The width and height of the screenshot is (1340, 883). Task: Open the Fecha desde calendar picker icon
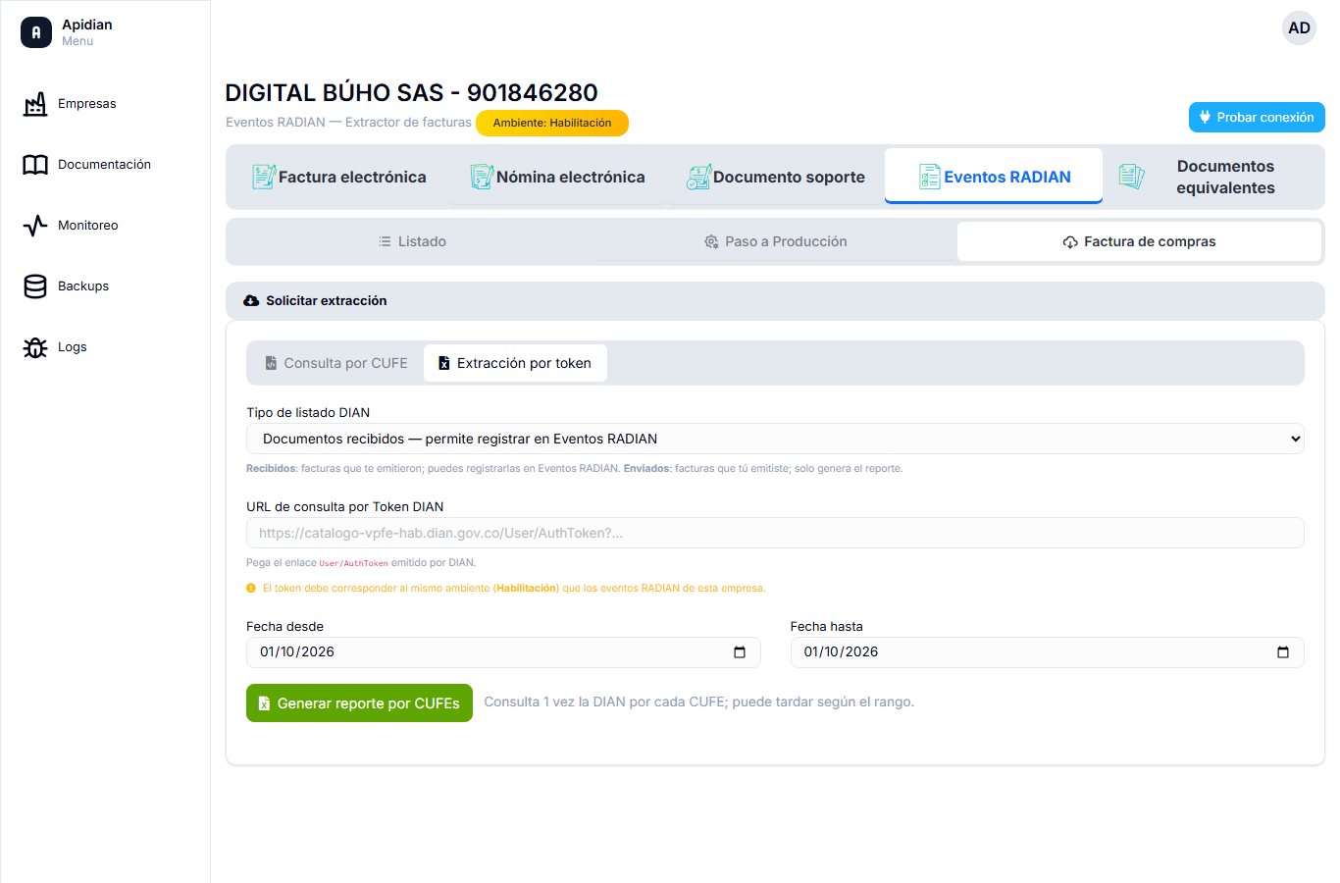pos(740,652)
